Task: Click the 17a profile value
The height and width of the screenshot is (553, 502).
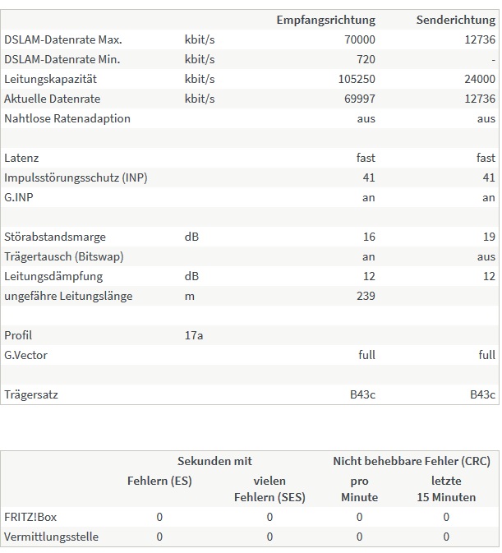Action: (x=194, y=335)
